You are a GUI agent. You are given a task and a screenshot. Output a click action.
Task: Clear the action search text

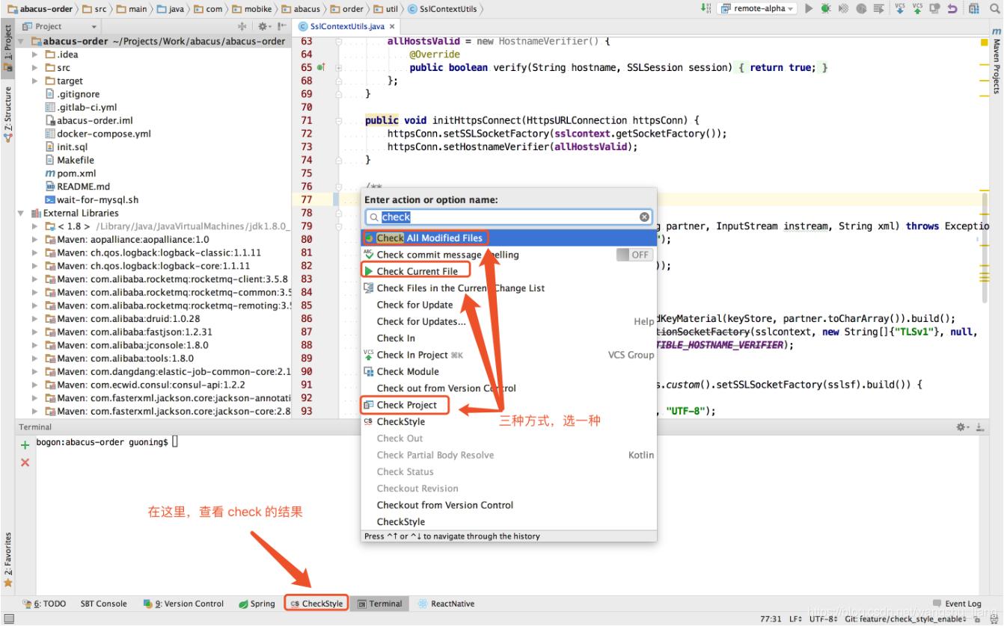click(x=645, y=217)
